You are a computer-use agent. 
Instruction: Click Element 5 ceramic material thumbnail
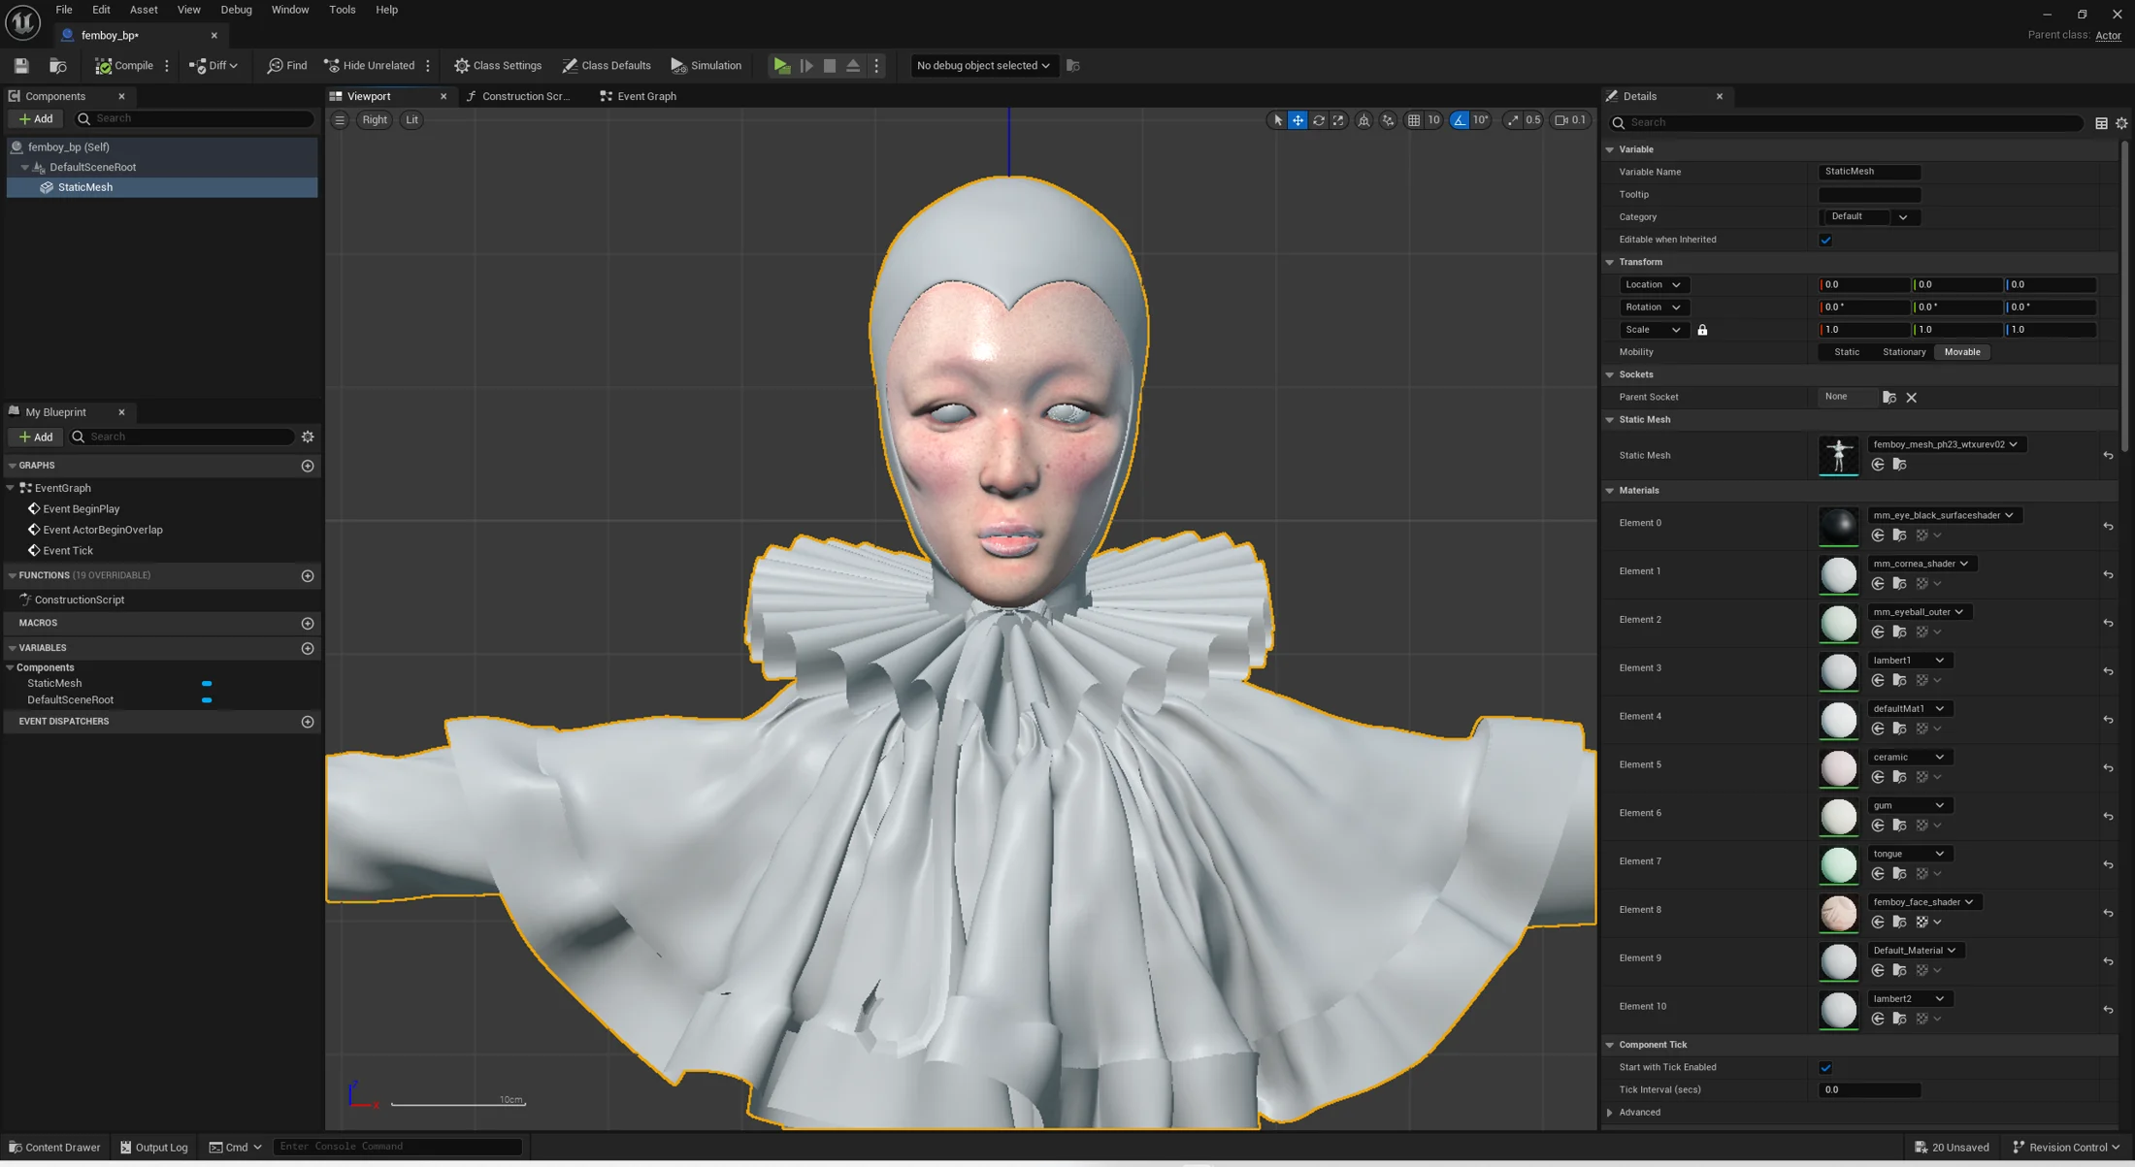tap(1838, 768)
